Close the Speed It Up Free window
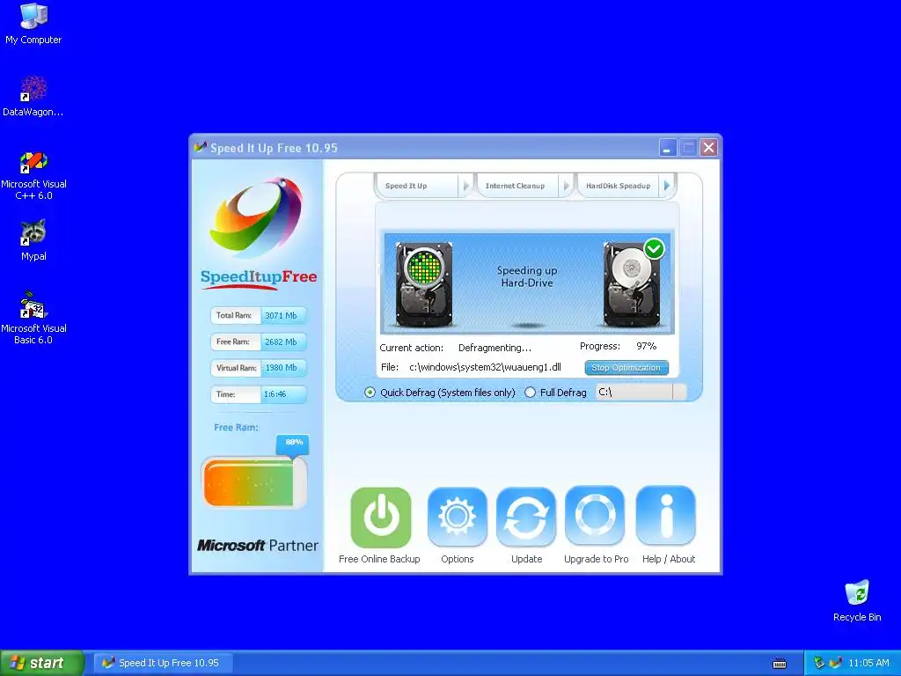 (x=709, y=148)
